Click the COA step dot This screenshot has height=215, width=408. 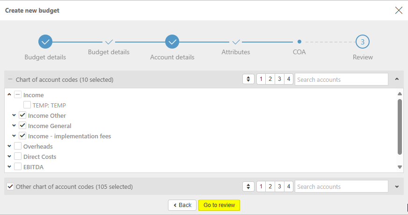pyautogui.click(x=299, y=42)
